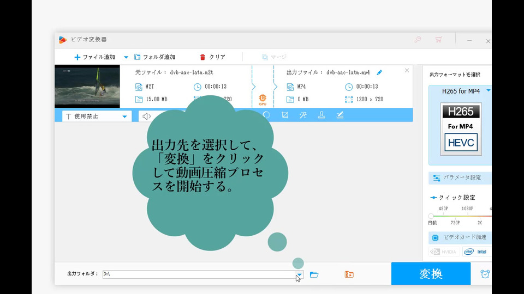This screenshot has width=524, height=294.
Task: Click the 元ファイル dvb-aac-latm.m2t name
Action: coord(192,72)
